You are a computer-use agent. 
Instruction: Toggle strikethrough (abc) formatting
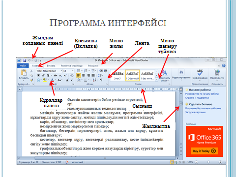[56, 75]
